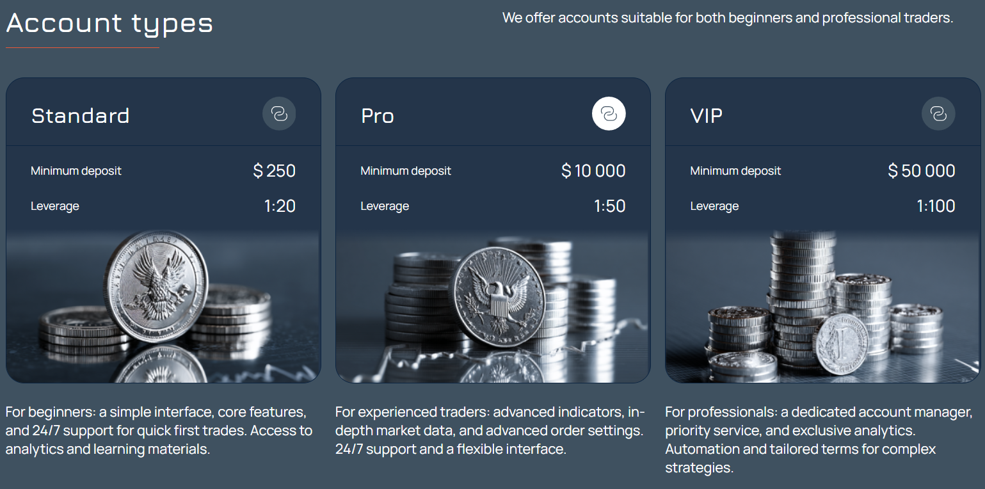Click the $ 50 000 minimum deposit value
Screen dimensions: 985x489
tap(922, 171)
